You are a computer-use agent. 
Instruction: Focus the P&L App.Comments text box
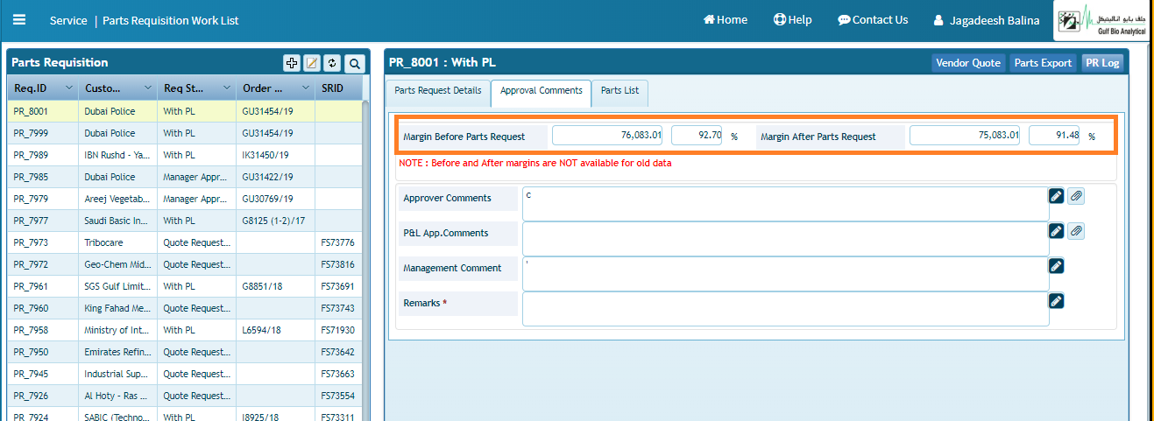tap(785, 239)
